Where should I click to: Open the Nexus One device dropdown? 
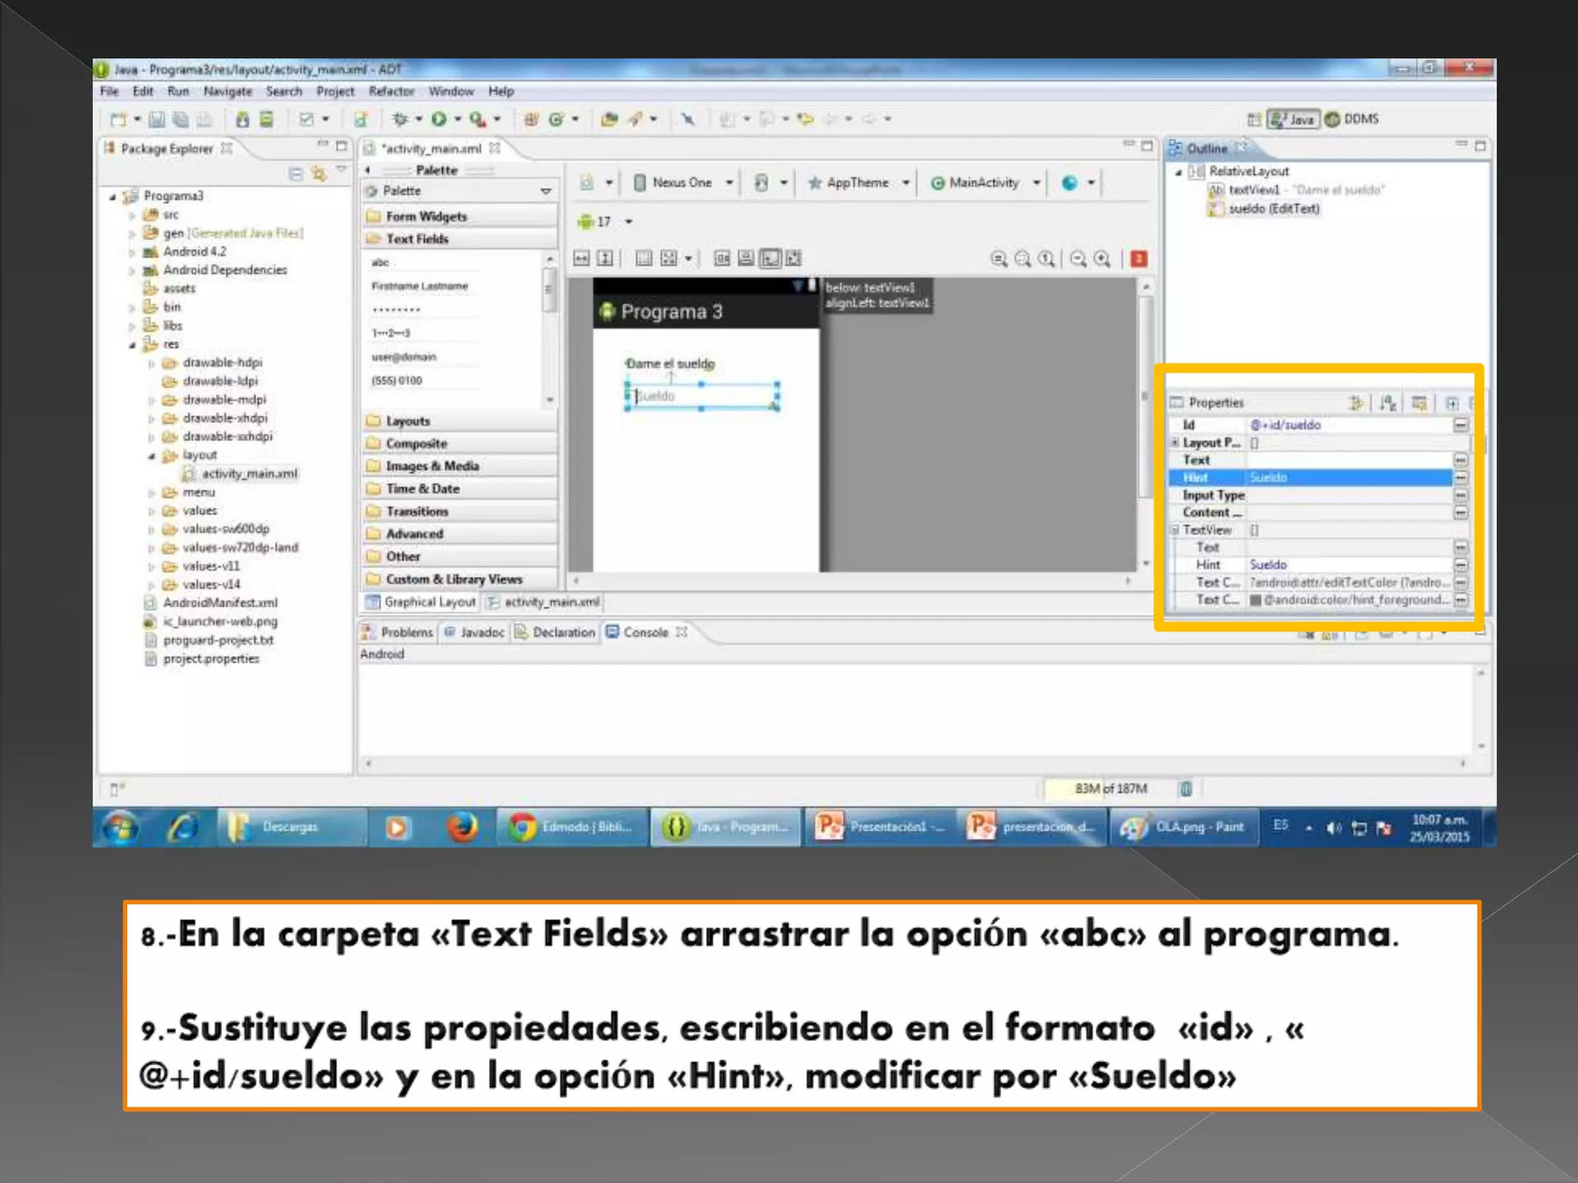(x=683, y=183)
